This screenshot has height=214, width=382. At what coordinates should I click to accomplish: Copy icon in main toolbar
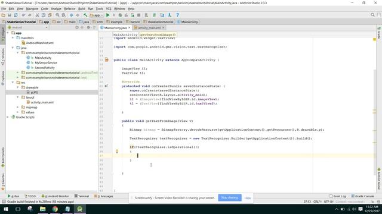[x=44, y=15]
